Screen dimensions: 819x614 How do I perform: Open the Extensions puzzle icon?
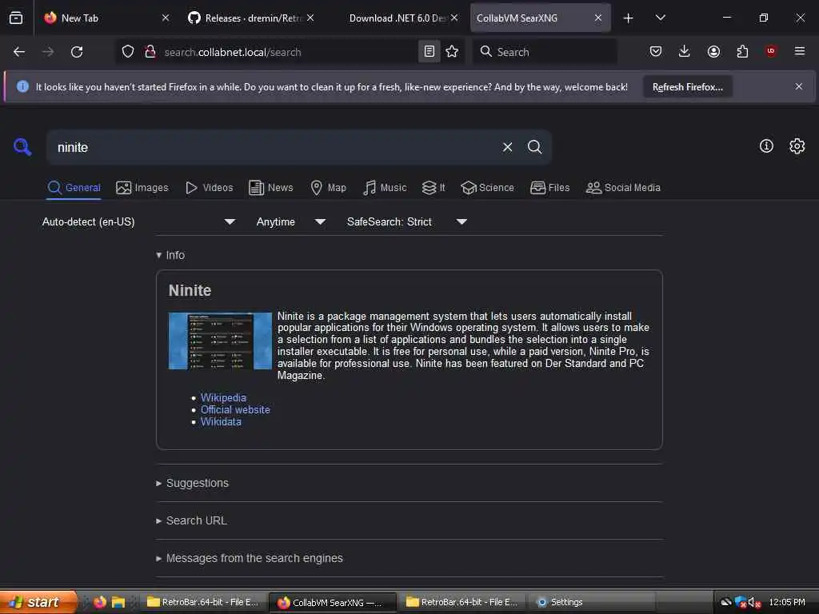click(x=742, y=51)
